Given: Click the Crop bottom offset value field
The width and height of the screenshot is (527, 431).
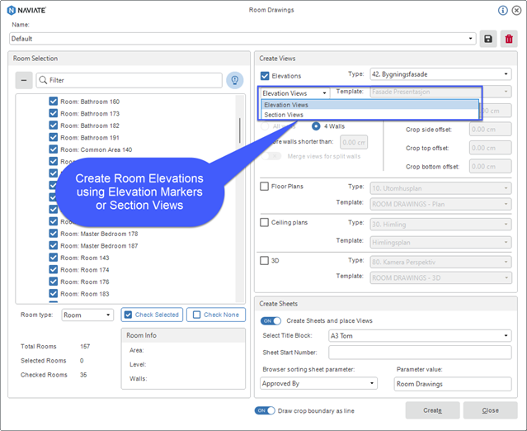Looking at the screenshot, I should click(491, 166).
